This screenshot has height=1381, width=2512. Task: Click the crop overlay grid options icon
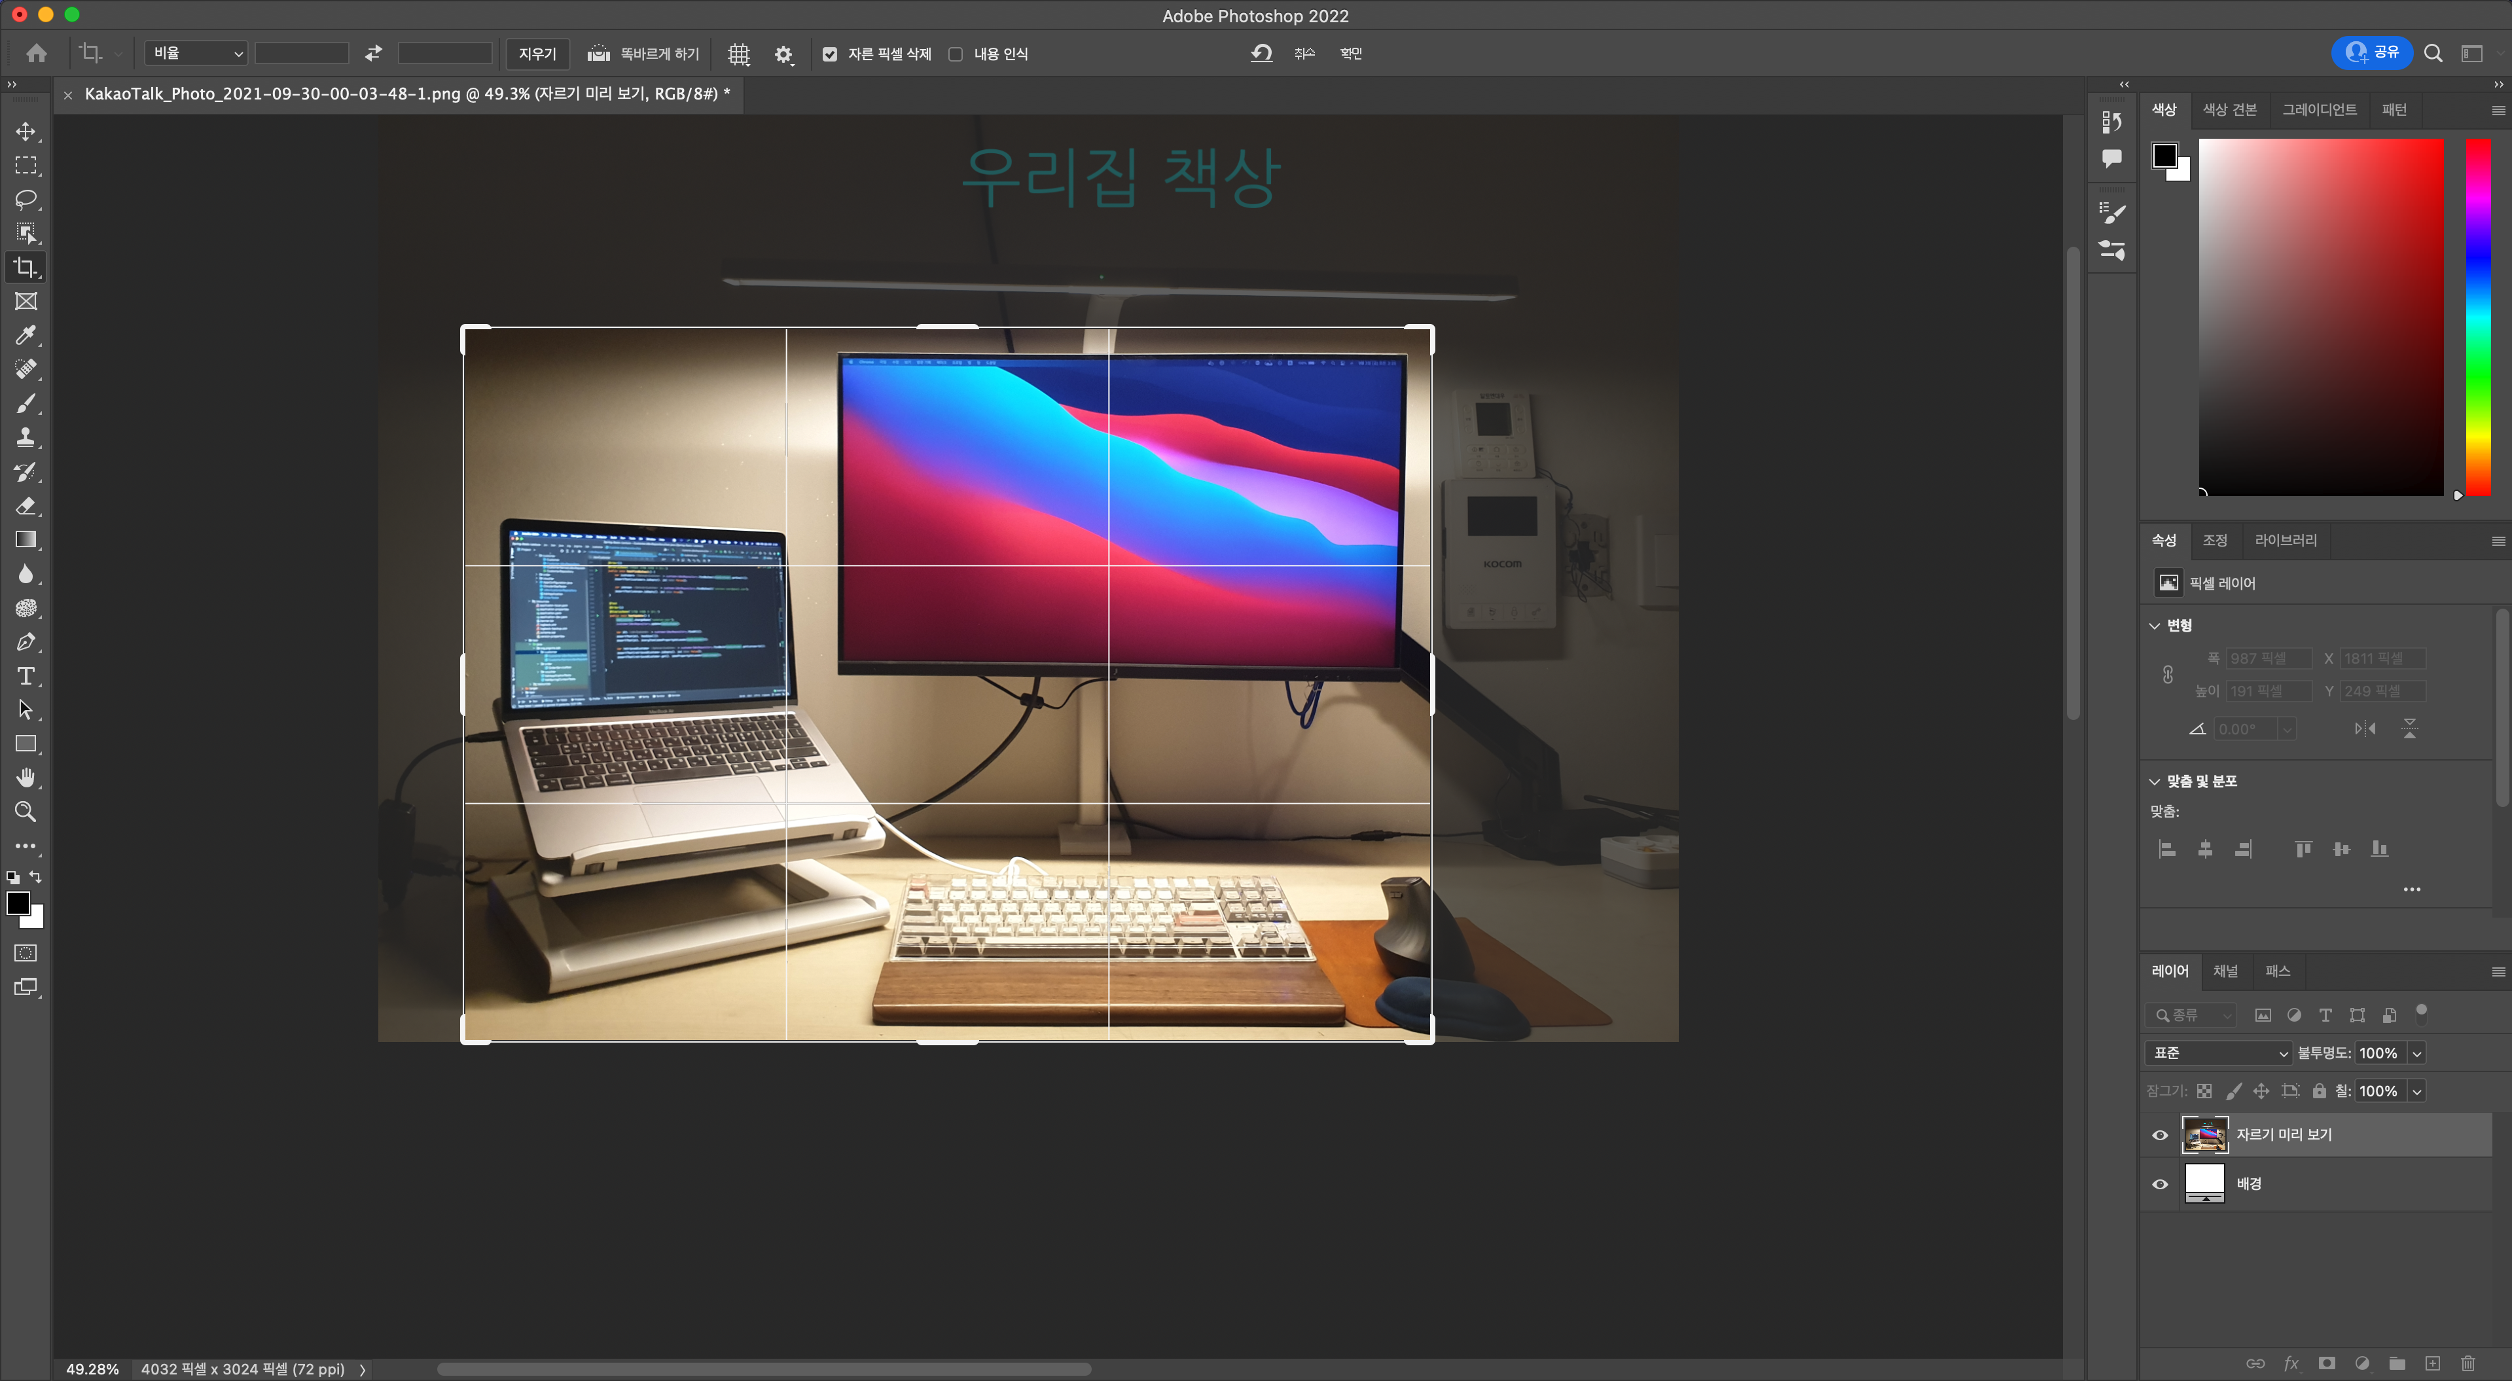coord(738,54)
